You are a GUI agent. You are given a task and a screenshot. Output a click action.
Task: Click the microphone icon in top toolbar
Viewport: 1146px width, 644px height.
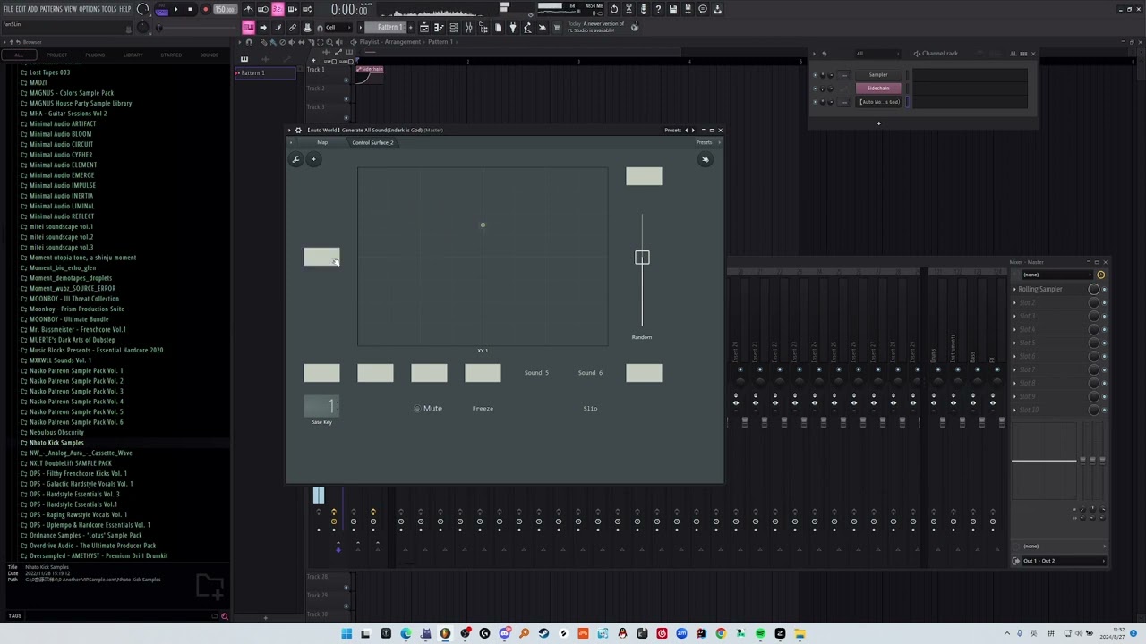(x=643, y=9)
